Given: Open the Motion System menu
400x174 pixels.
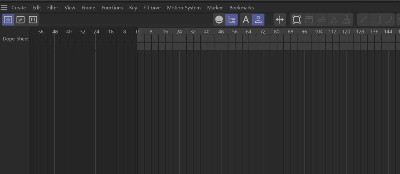Looking at the screenshot, I should point(184,7).
